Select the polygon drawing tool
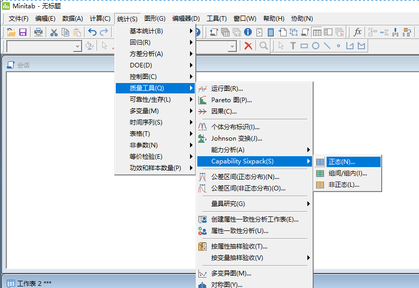This screenshot has width=419, height=288. [x=361, y=46]
